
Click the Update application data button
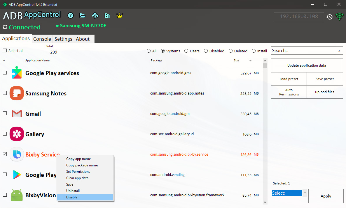pyautogui.click(x=307, y=65)
